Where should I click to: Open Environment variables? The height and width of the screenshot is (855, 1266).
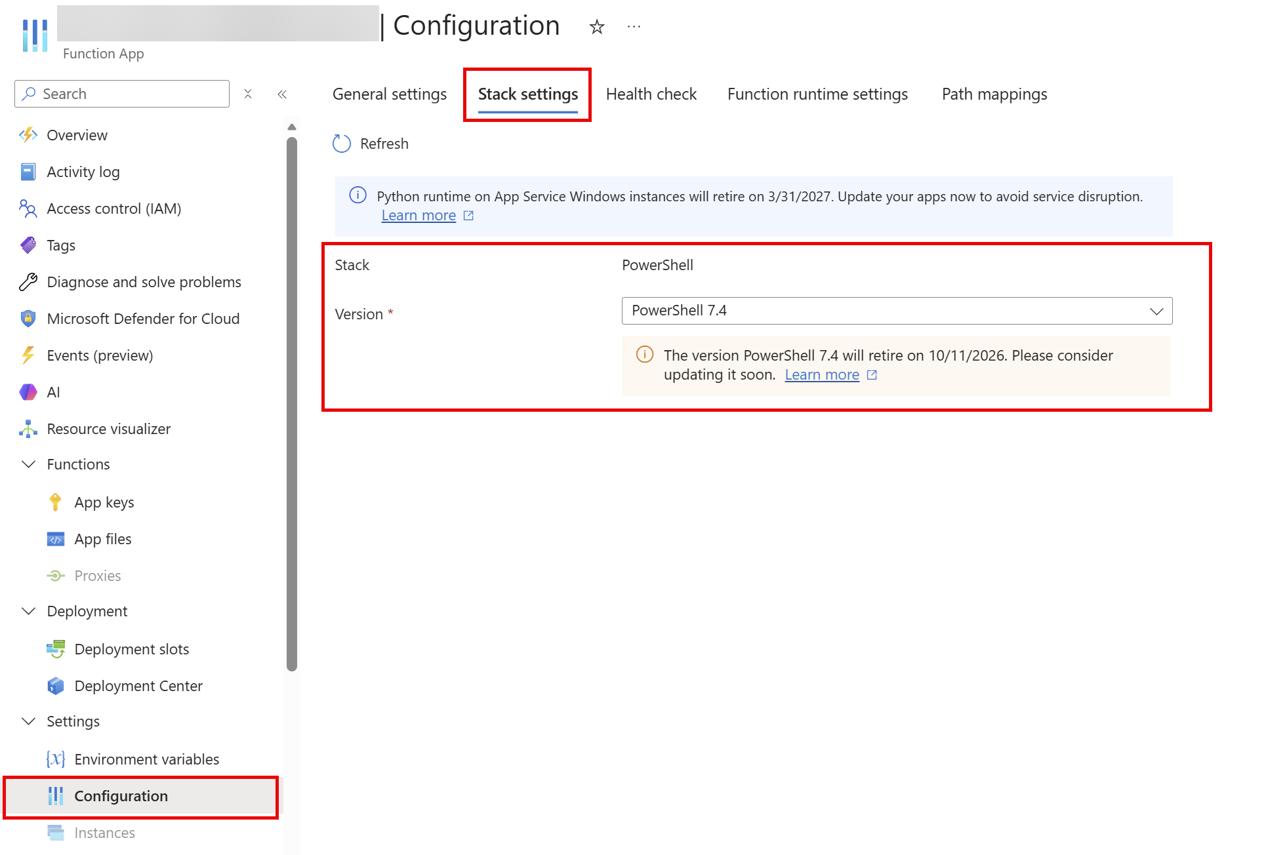tap(146, 759)
